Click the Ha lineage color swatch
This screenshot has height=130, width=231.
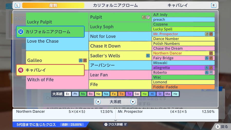click(x=145, y=94)
